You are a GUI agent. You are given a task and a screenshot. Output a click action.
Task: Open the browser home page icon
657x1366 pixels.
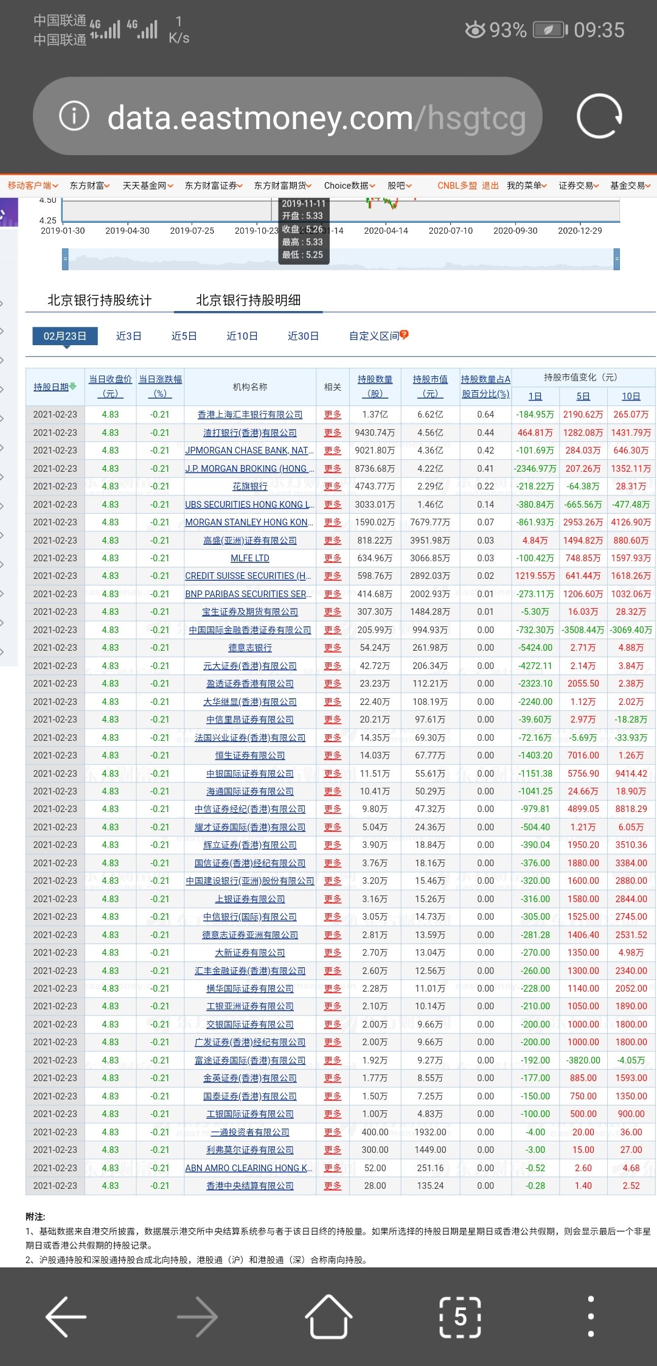[328, 1316]
